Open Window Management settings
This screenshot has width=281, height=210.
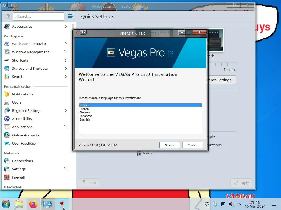35,52
